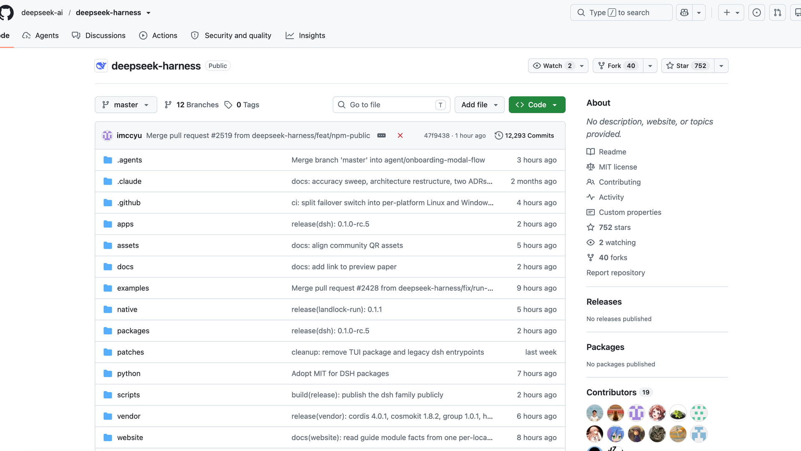Click the patches folder icon
Viewport: 801px width, 451px height.
(108, 352)
